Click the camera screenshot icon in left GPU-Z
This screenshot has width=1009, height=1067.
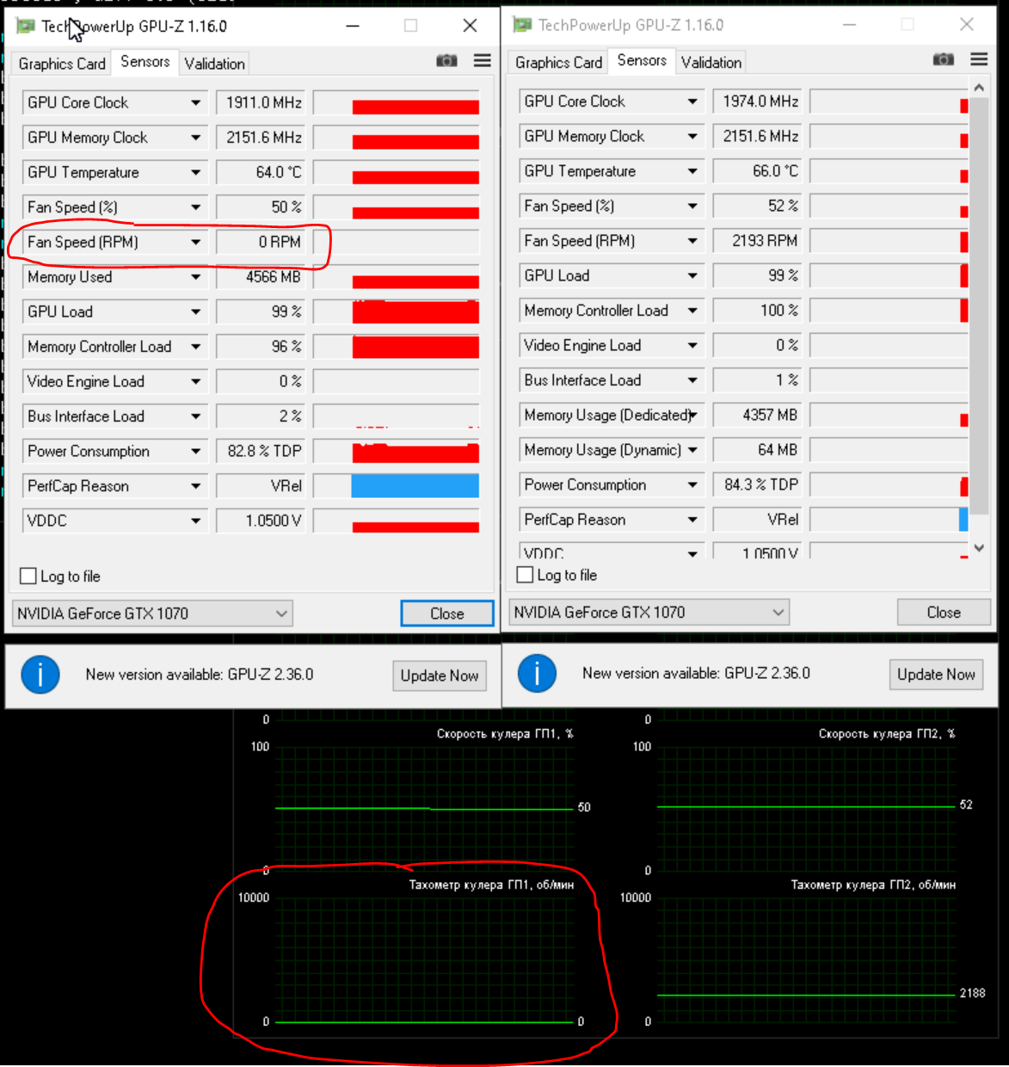coord(446,60)
